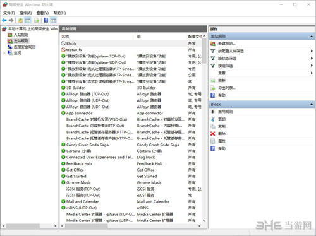Click the 禁用规则 (Disable Rule) arrow icon
Screen dimensions: 316x236
coord(213,112)
